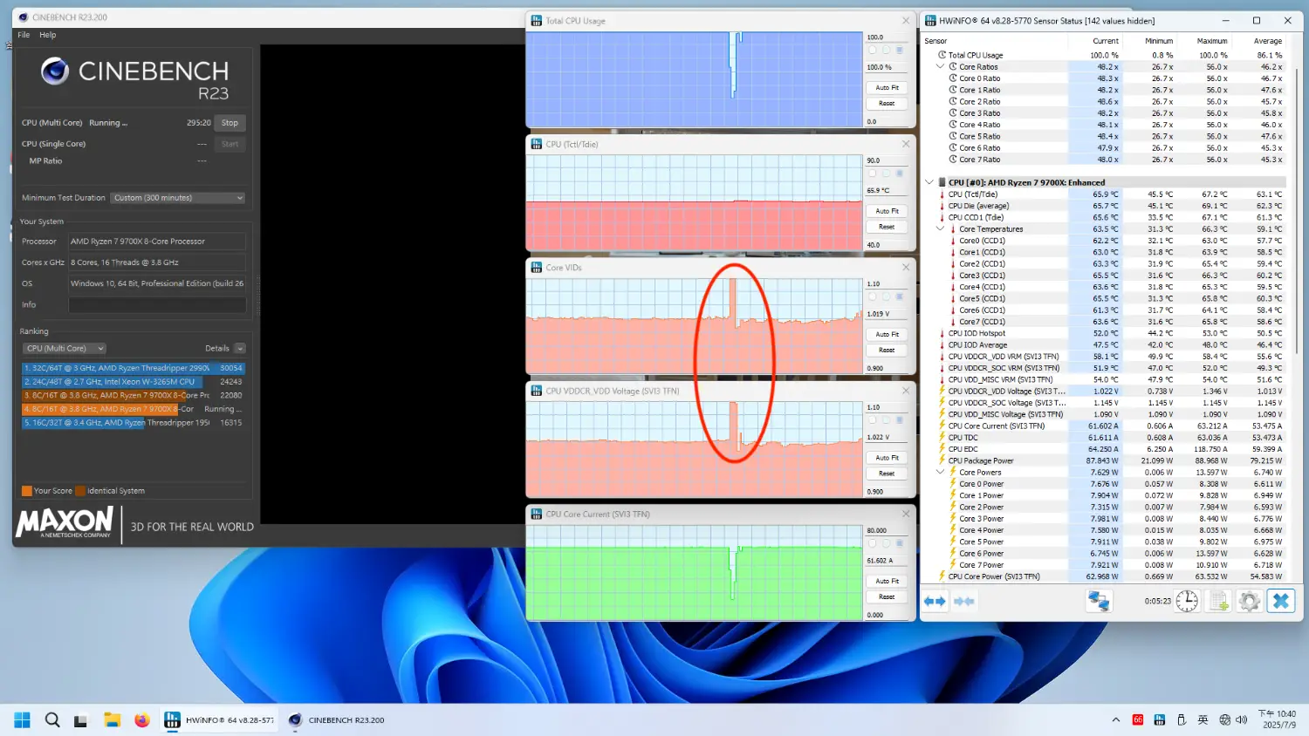This screenshot has height=736, width=1309.
Task: Click Auto Fit in CPU (Tctl/Tdie) graph
Action: (x=887, y=211)
